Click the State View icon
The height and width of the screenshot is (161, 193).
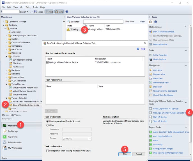(151, 87)
